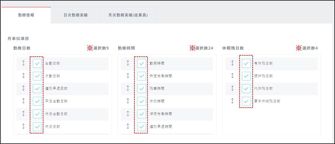Click the reorder arrow beside 深夜労働時間
The width and height of the screenshot is (335, 144).
tap(128, 114)
